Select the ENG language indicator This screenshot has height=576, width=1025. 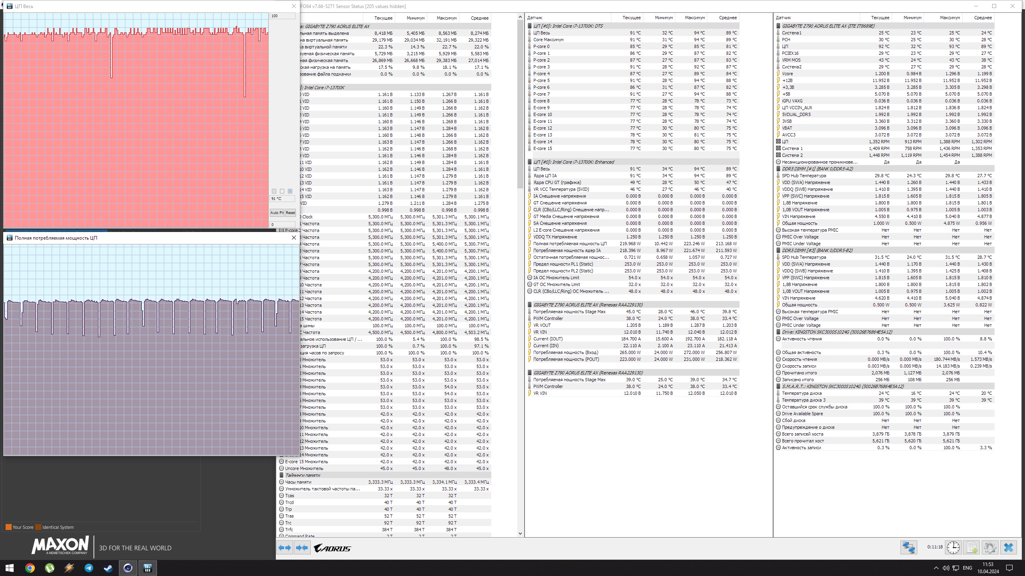click(967, 568)
